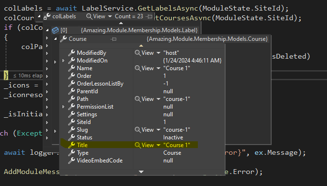Viewport: 327px width, 186px height.
Task: Click the magnifier icon on colLabels row
Action: coord(89,16)
